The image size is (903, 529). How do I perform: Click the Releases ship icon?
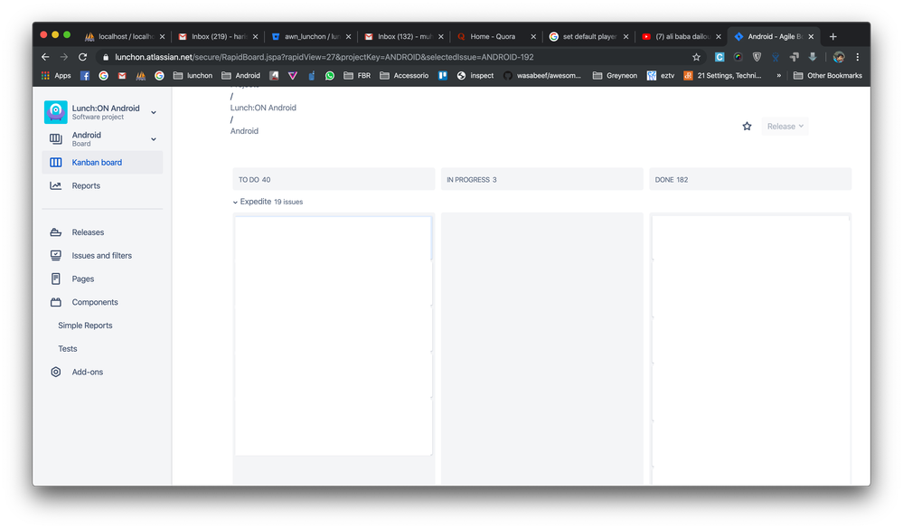click(56, 232)
